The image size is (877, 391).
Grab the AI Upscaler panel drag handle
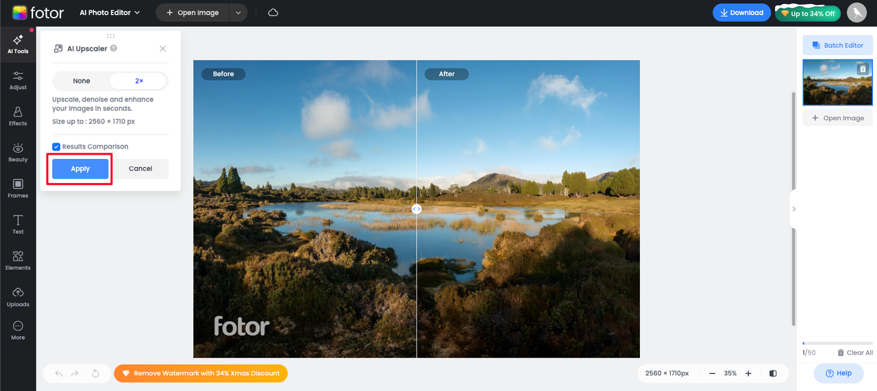click(x=110, y=36)
